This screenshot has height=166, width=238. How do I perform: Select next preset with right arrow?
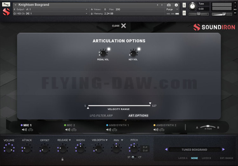223,149
